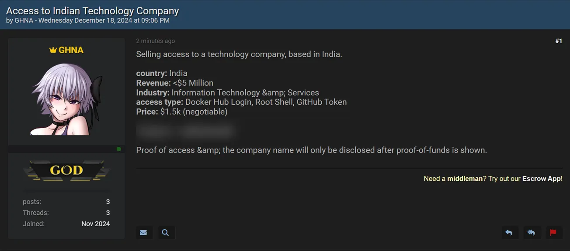The image size is (570, 251).
Task: Click the 2 minutes ago timestamp
Action: 155,41
